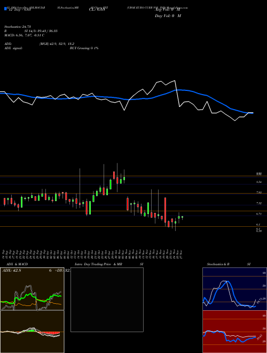Image resolution: width=267 pixels, height=353 pixels.
Task: Click the 7.32 price axis label
Action: click(x=258, y=203)
